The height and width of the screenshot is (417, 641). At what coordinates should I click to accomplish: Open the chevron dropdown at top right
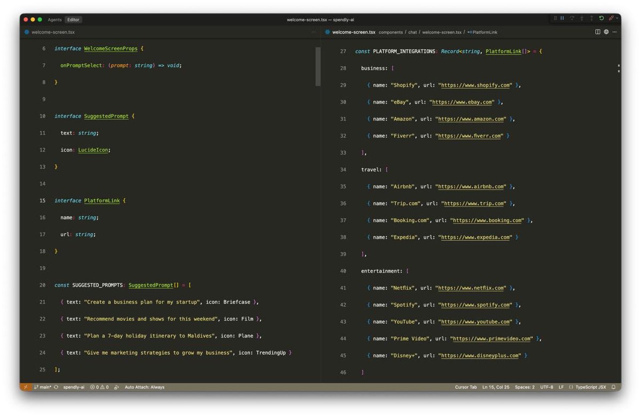(617, 18)
